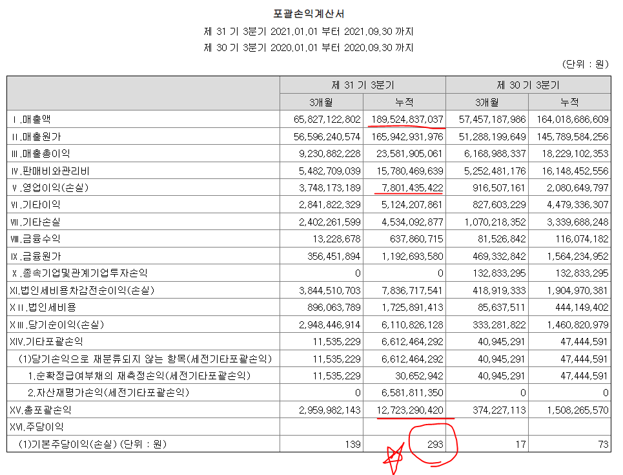Select operating profit 3,748,173,189
This screenshot has height=475, width=623.
330,188
